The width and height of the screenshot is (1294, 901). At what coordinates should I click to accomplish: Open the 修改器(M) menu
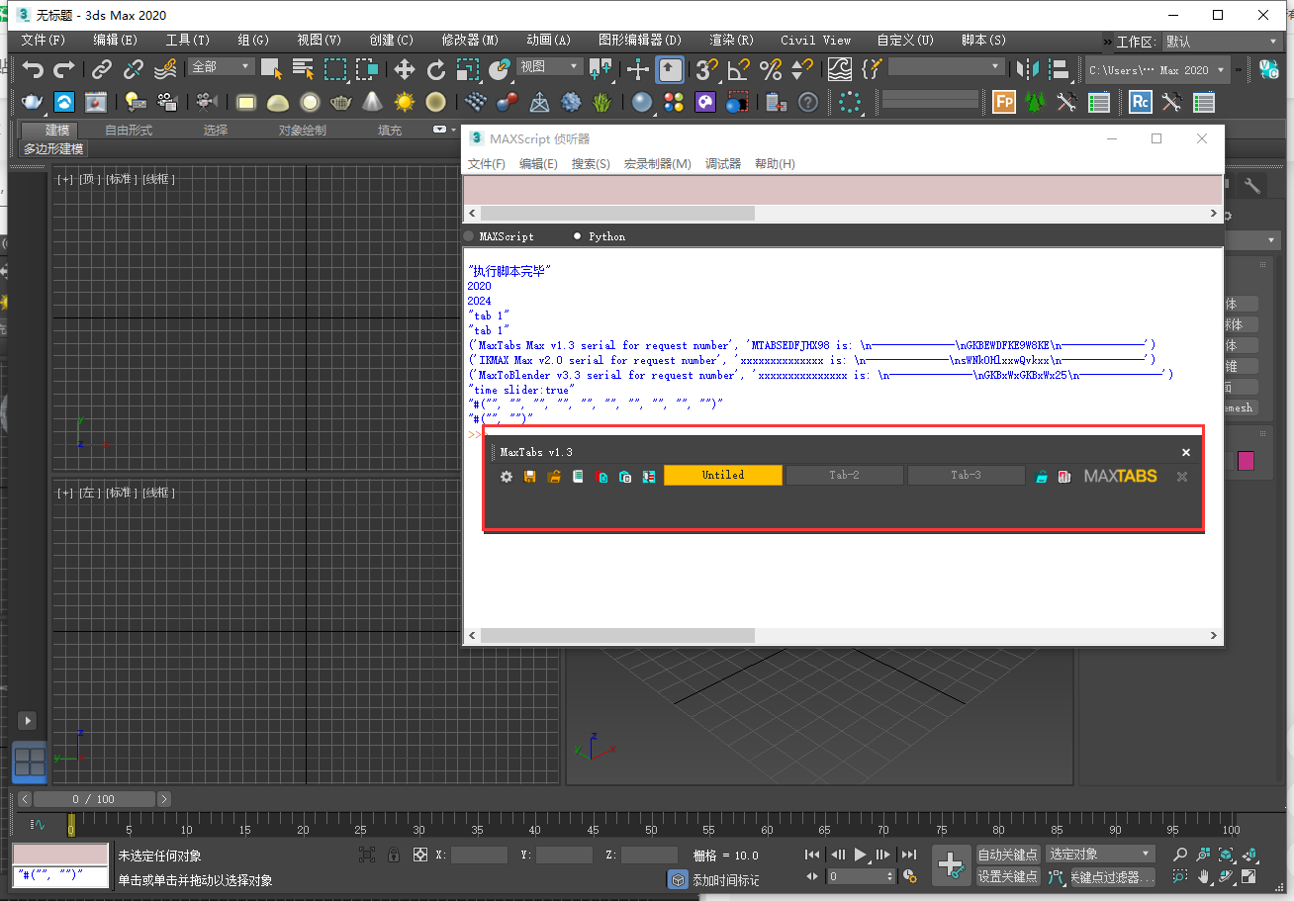(470, 41)
